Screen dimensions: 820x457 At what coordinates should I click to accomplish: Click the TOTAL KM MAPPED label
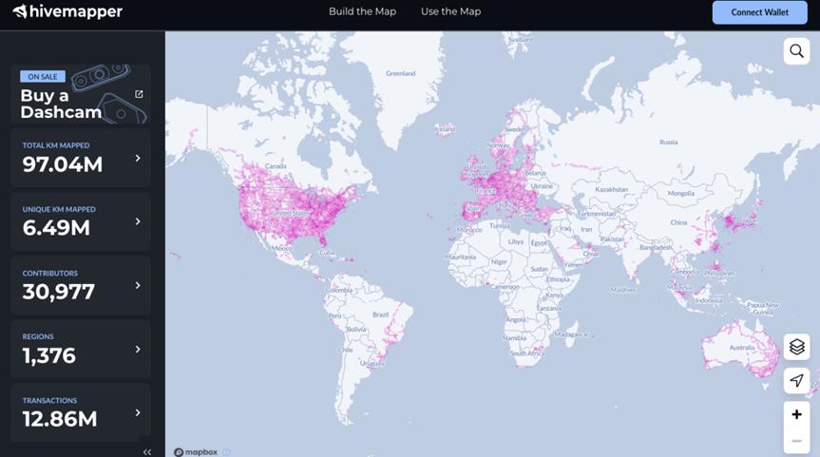click(x=56, y=145)
